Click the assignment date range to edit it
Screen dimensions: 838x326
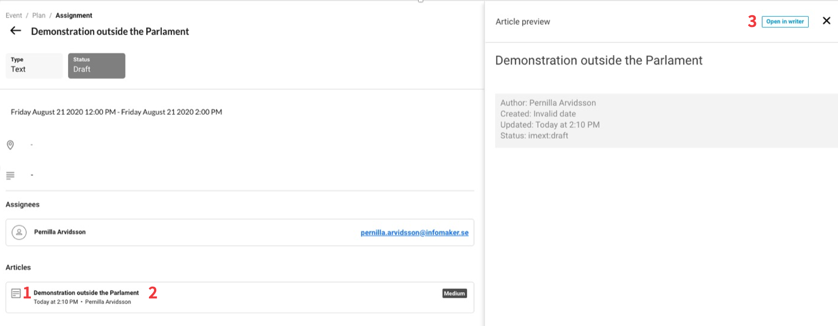tap(116, 111)
